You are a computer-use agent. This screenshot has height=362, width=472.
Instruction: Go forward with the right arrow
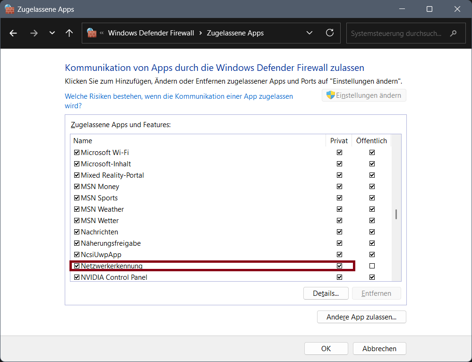click(34, 33)
